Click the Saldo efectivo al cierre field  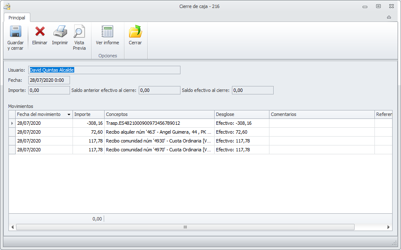(x=253, y=90)
